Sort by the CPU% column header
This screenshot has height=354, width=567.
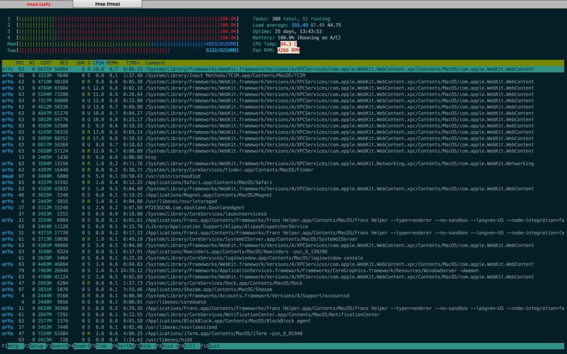click(x=98, y=63)
